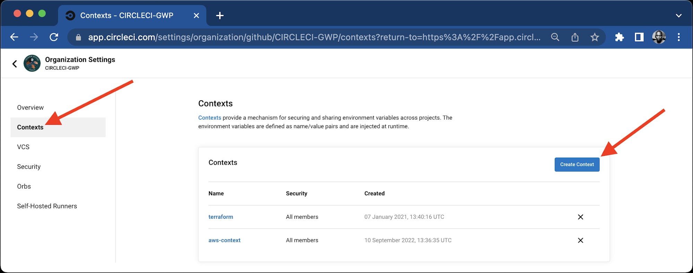The image size is (693, 273).
Task: Remove the aws-context entry
Action: pyautogui.click(x=580, y=241)
